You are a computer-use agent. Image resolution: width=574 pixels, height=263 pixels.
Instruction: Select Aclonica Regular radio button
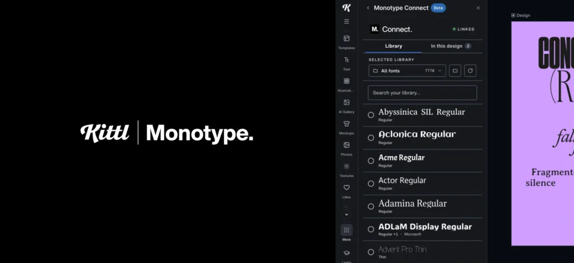click(x=371, y=138)
